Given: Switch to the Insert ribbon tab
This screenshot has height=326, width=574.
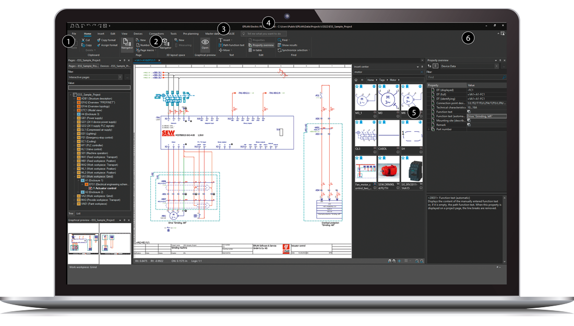Looking at the screenshot, I should pos(101,33).
